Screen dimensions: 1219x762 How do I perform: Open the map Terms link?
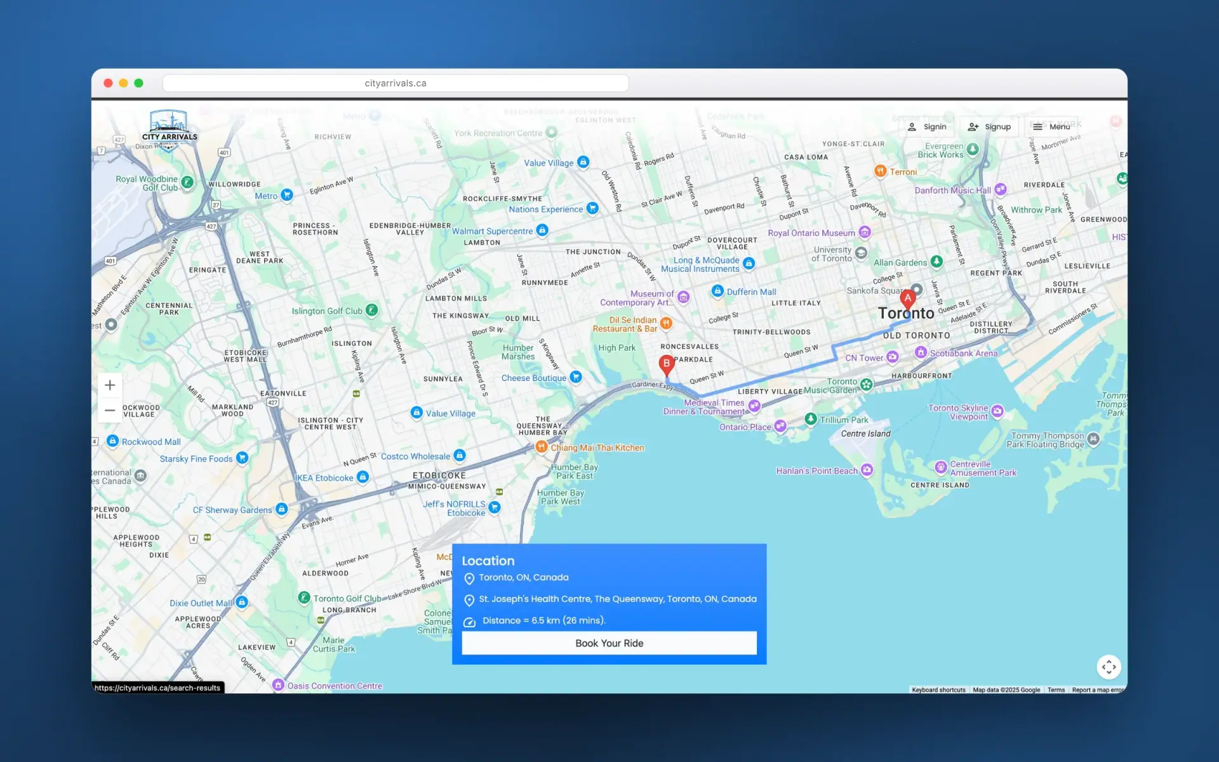pyautogui.click(x=1056, y=690)
